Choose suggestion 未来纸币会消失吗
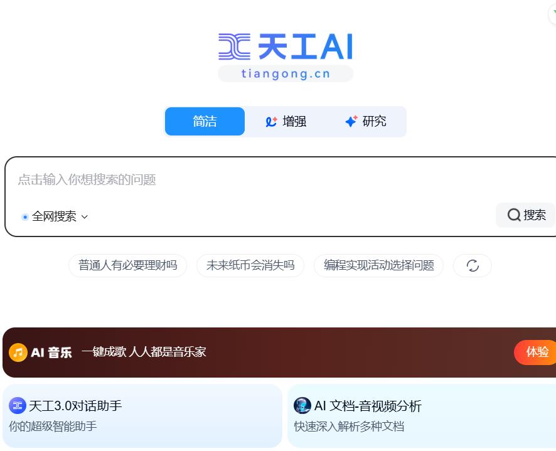556x451 pixels. tap(250, 265)
